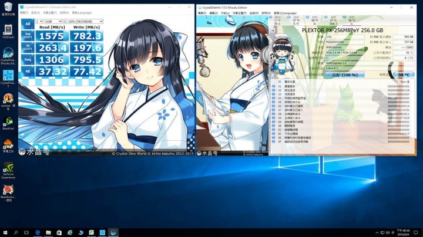The width and height of the screenshot is (423, 237).
Task: Open the Store icon on the taskbar
Action: tap(59, 232)
